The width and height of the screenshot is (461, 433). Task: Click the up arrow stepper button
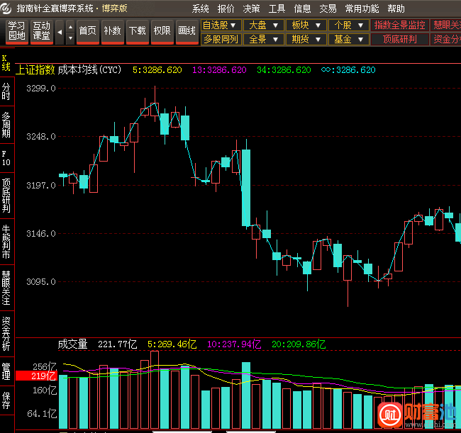pyautogui.click(x=70, y=26)
